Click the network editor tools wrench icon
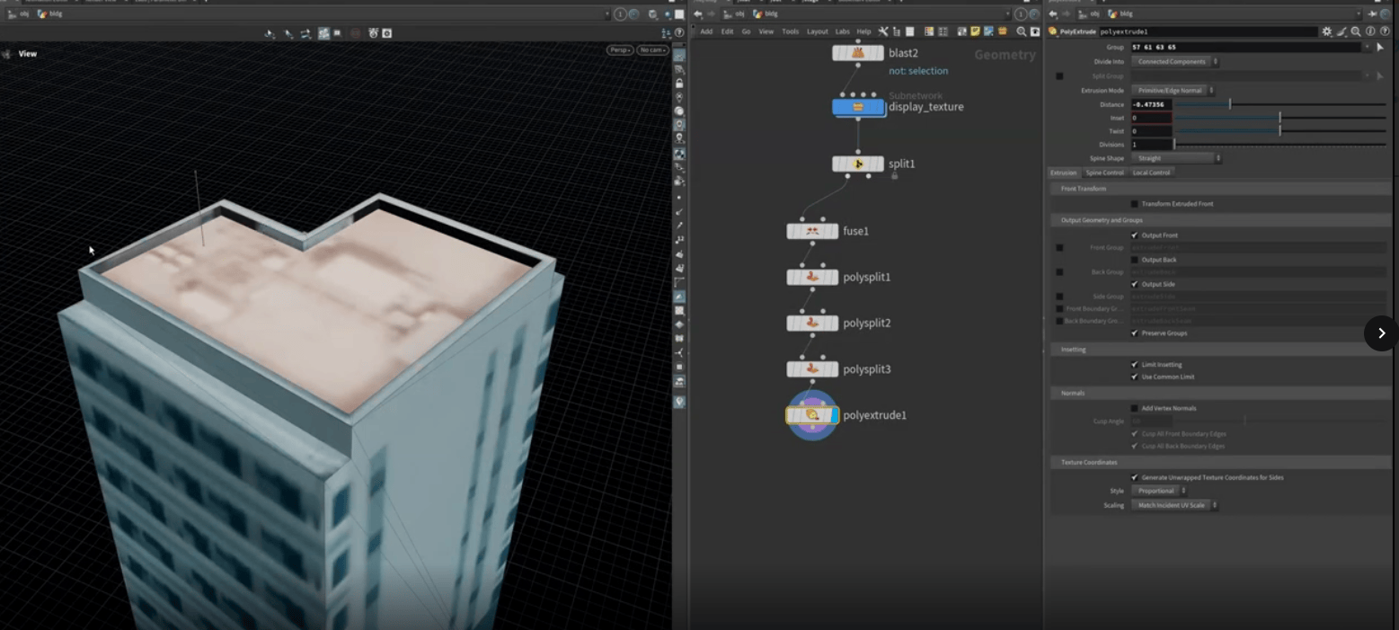Image resolution: width=1399 pixels, height=630 pixels. [x=883, y=31]
